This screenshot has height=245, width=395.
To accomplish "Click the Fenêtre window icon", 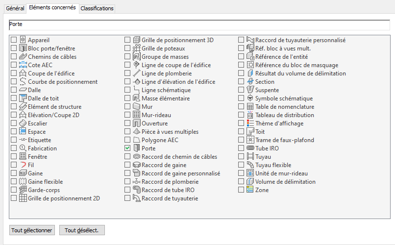I will 23,157.
